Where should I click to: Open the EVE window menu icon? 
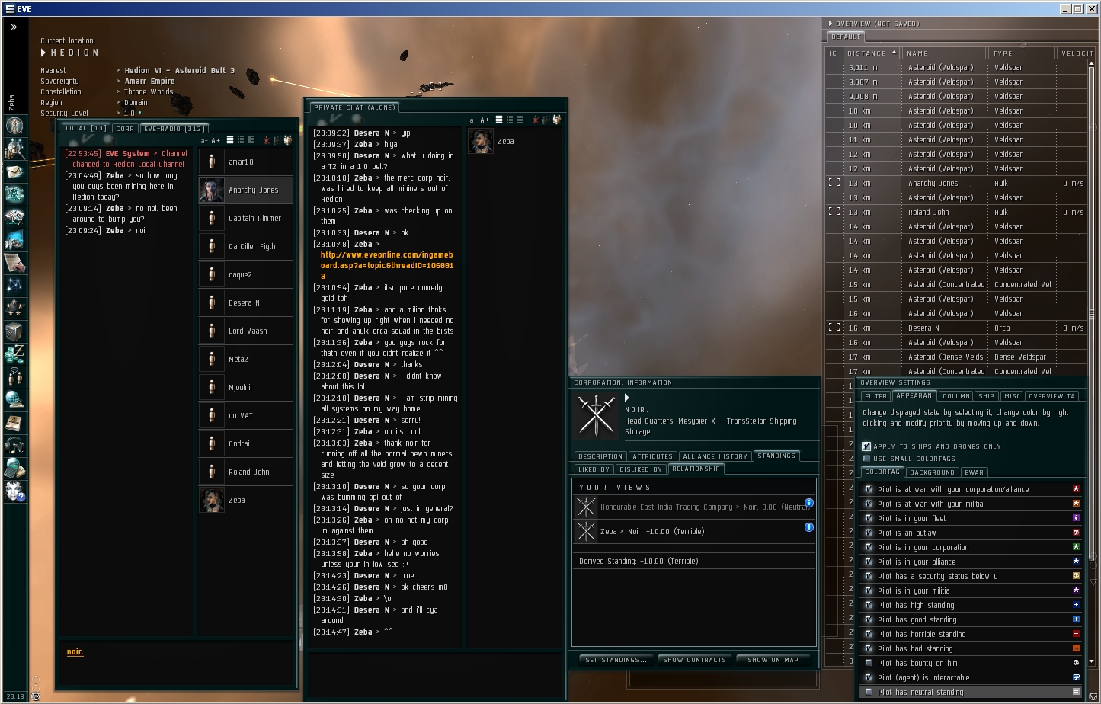point(9,9)
